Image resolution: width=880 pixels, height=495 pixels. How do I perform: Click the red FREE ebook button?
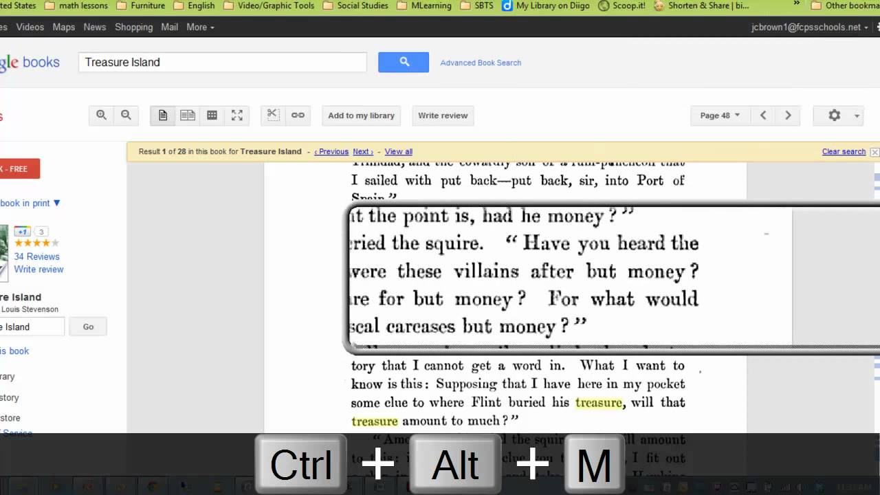(20, 168)
